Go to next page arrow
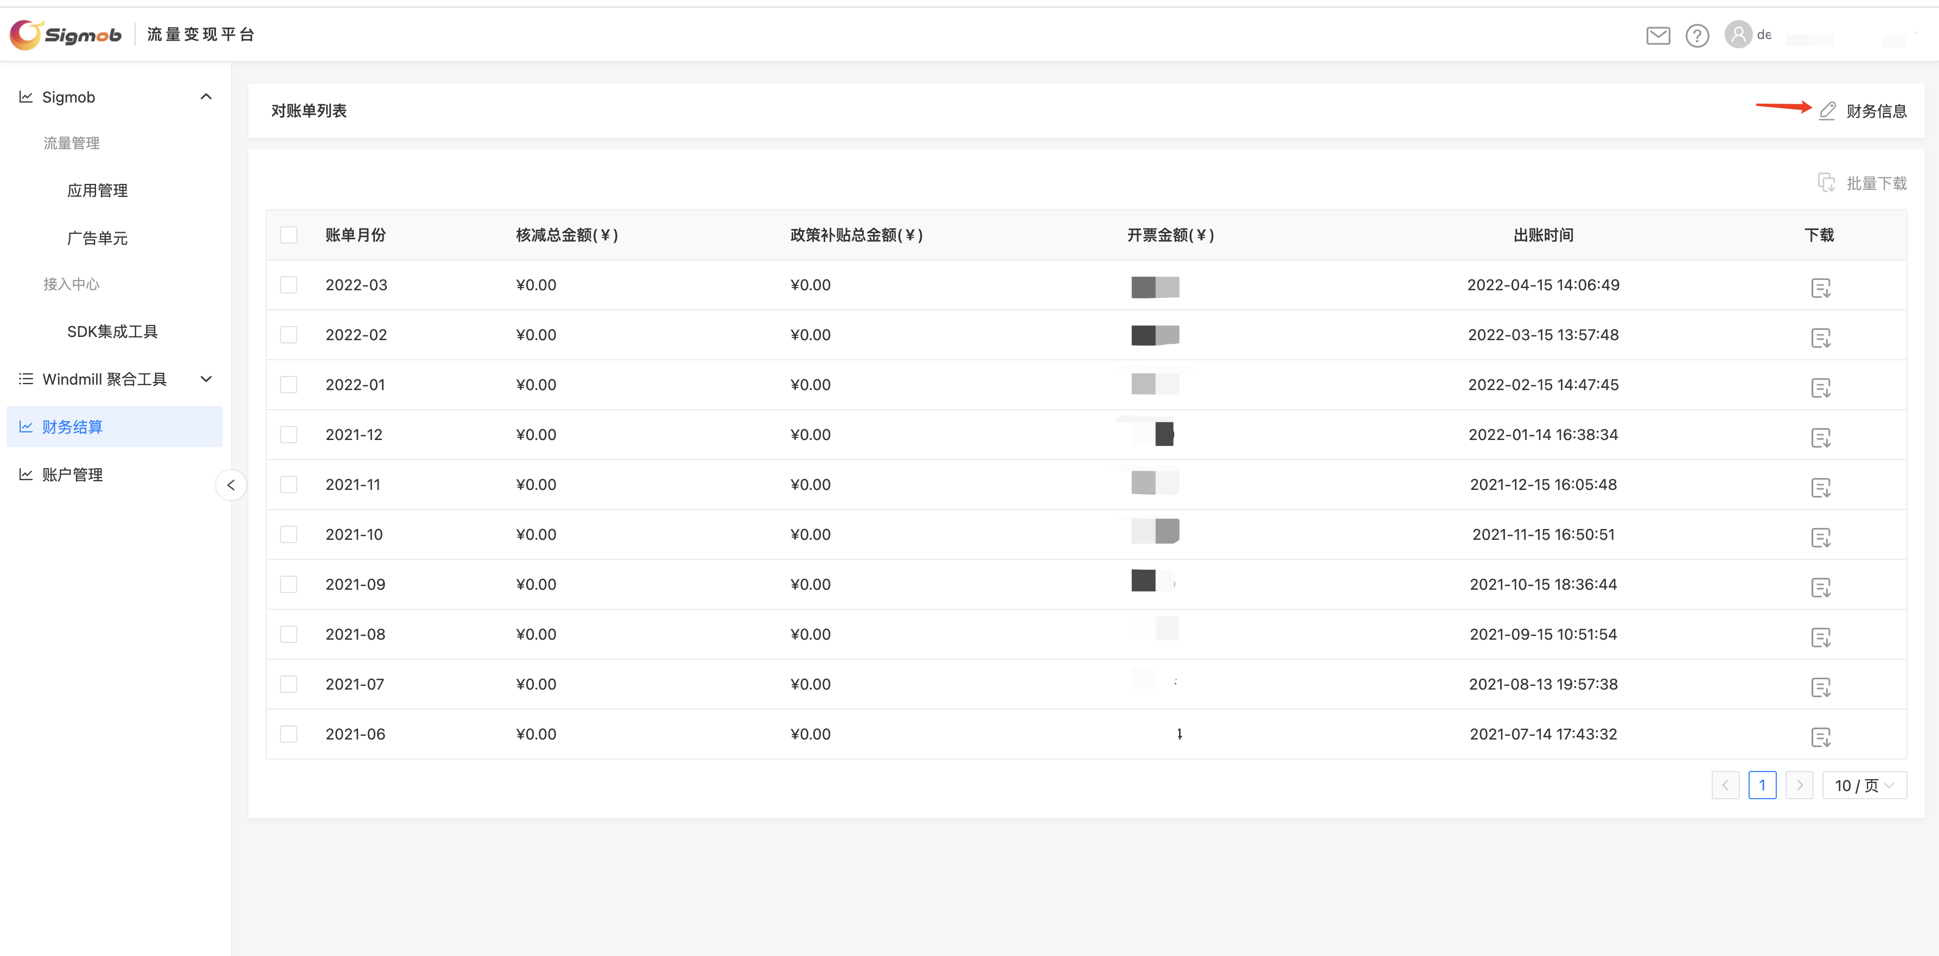1939x956 pixels. [x=1799, y=785]
